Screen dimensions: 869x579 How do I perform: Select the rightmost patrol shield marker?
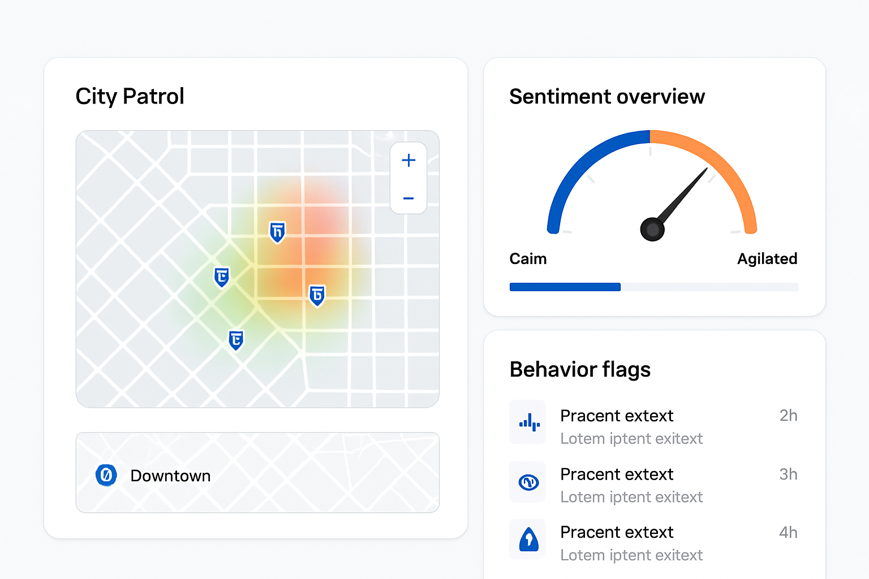pos(317,295)
